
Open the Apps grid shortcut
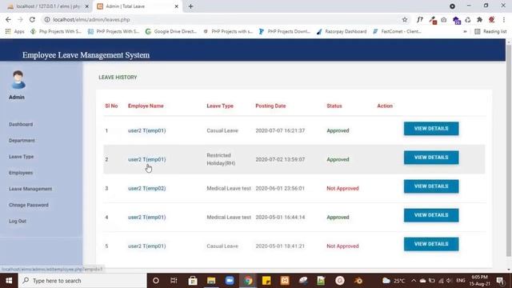tap(15, 31)
